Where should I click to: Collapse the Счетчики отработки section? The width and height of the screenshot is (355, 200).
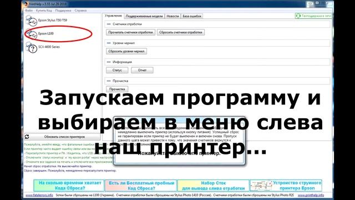point(109,24)
